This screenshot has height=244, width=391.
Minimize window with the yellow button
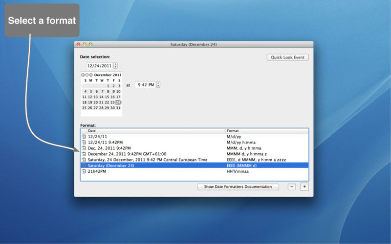85,44
